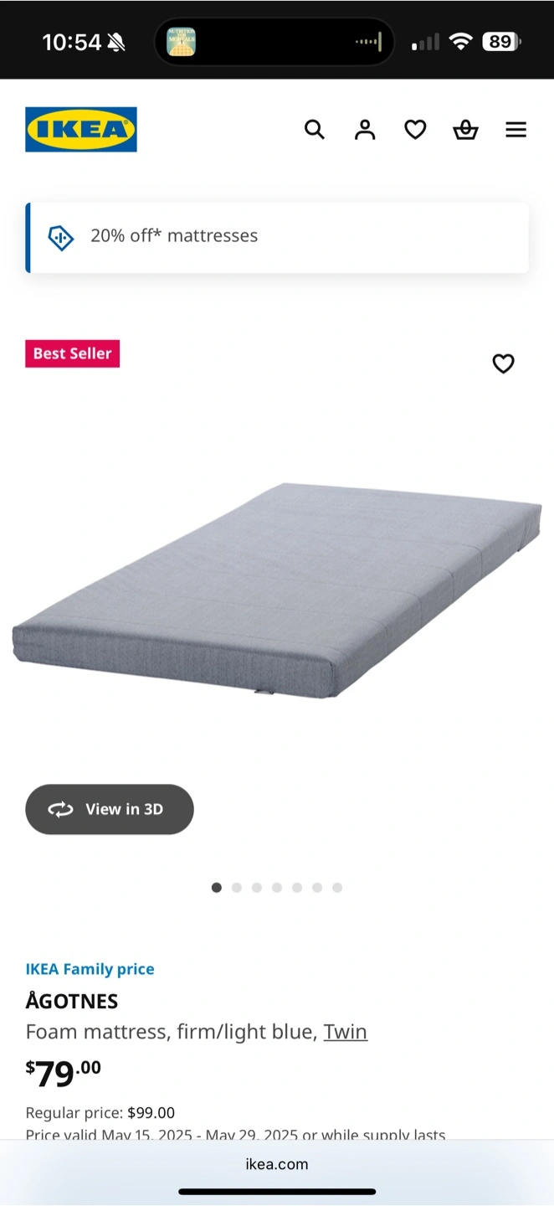Open the 20% off mattresses banner
The image size is (554, 1206).
point(277,238)
